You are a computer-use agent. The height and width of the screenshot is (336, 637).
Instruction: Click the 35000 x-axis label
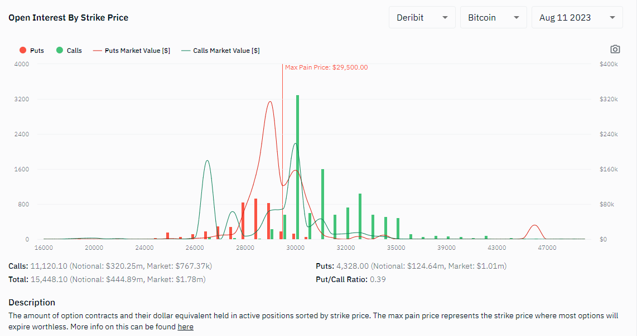point(396,248)
